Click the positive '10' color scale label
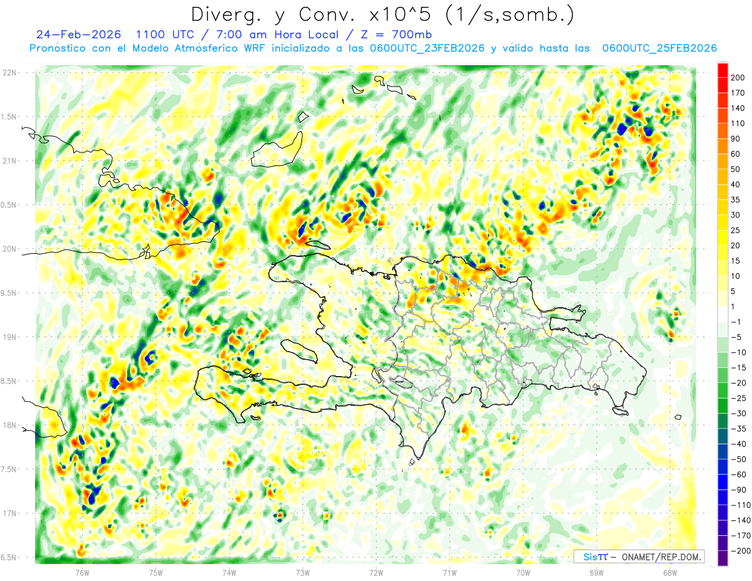Viewport: 752px width, 581px height. click(736, 276)
